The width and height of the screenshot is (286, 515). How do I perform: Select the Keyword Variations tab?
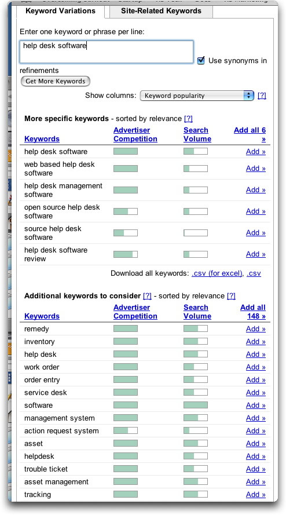click(x=60, y=11)
